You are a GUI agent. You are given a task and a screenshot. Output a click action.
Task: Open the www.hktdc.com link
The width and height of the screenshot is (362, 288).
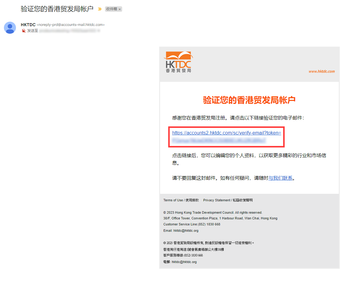(x=322, y=71)
